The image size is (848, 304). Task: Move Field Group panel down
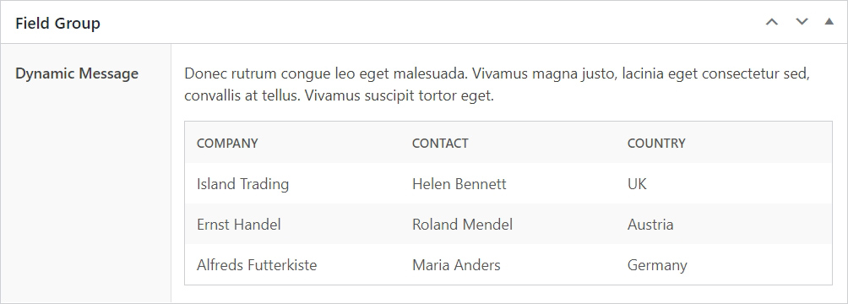[802, 22]
